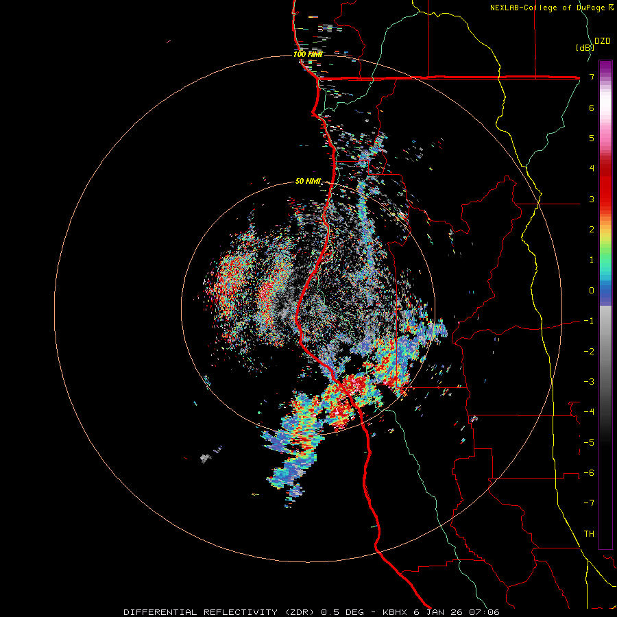Click the -3 dB scale label
This screenshot has width=617, height=617.
[x=589, y=381]
